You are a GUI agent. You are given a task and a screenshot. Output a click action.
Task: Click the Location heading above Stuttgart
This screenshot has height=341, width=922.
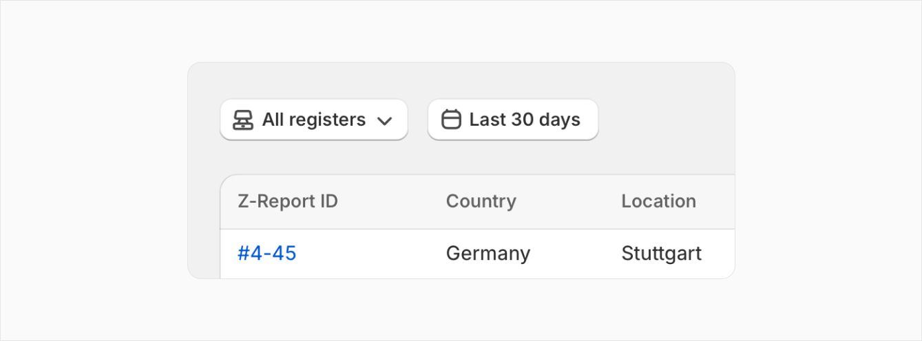(658, 201)
